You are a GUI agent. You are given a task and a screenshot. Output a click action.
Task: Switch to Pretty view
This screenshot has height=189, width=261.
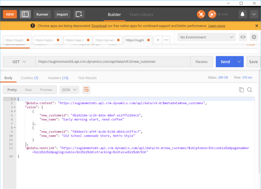click(x=12, y=90)
